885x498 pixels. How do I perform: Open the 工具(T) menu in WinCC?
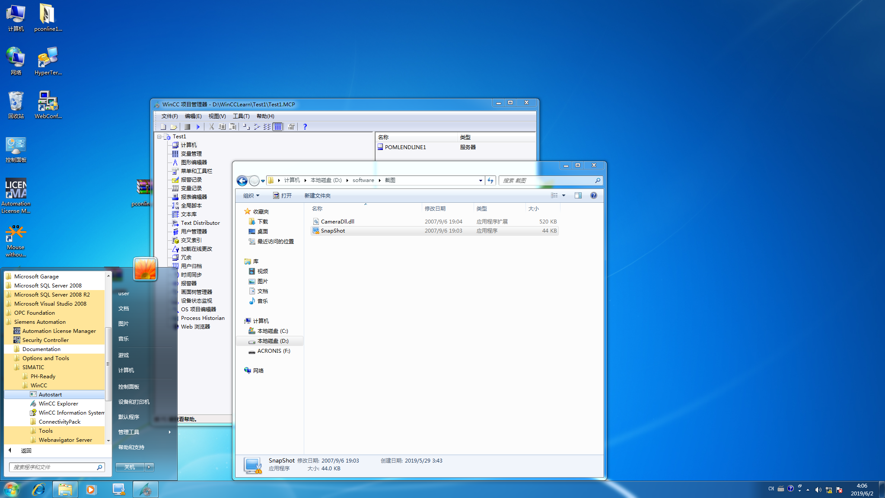(242, 116)
